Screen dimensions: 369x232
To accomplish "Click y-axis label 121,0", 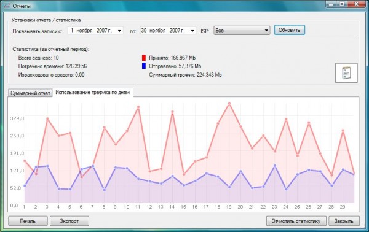I will (17, 171).
